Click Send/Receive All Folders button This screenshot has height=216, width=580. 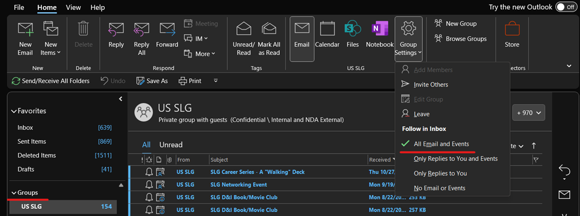pyautogui.click(x=51, y=81)
